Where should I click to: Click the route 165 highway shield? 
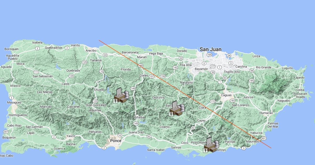coord(209,55)
